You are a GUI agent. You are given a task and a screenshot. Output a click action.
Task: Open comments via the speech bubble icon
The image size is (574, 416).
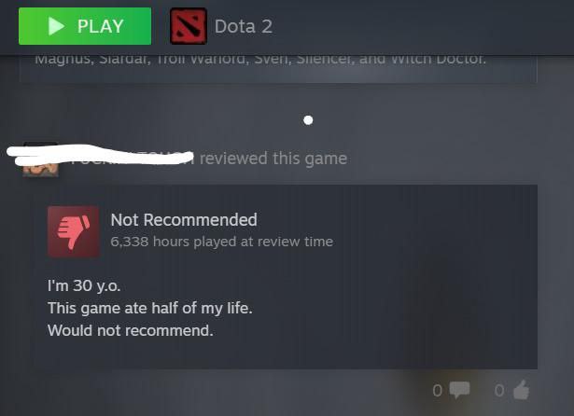tap(459, 390)
